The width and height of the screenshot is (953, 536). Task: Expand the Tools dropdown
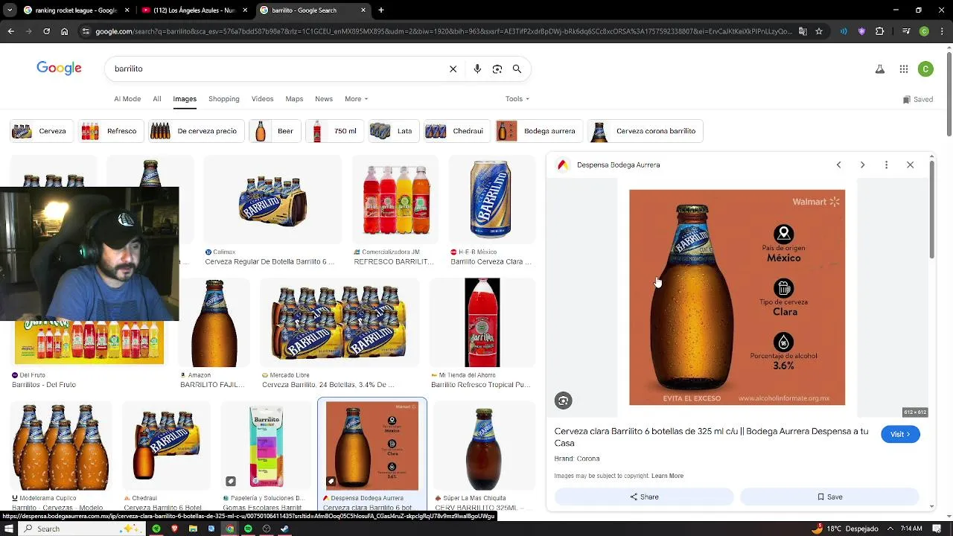(x=517, y=99)
